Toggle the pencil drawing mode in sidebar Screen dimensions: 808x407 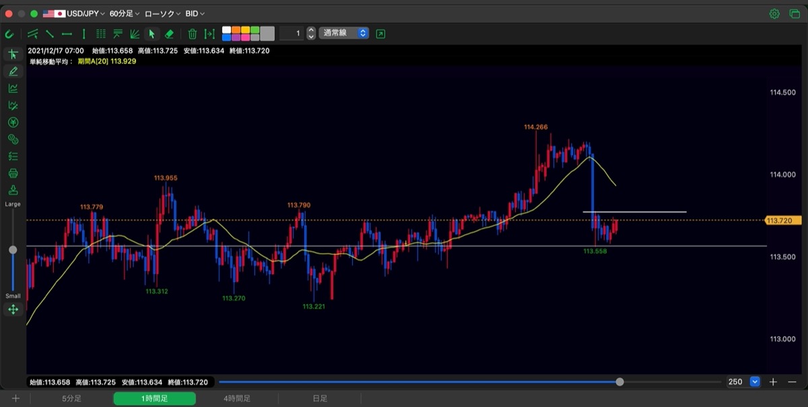pos(13,71)
